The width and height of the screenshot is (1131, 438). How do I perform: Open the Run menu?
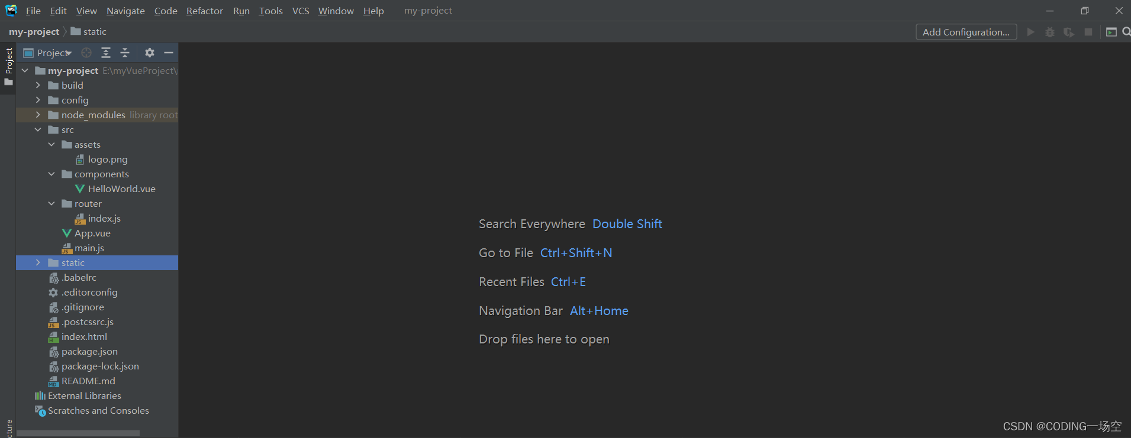click(x=241, y=11)
